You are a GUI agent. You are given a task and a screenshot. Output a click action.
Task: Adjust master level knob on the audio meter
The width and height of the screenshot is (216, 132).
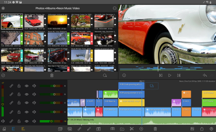[x=3, y=104]
